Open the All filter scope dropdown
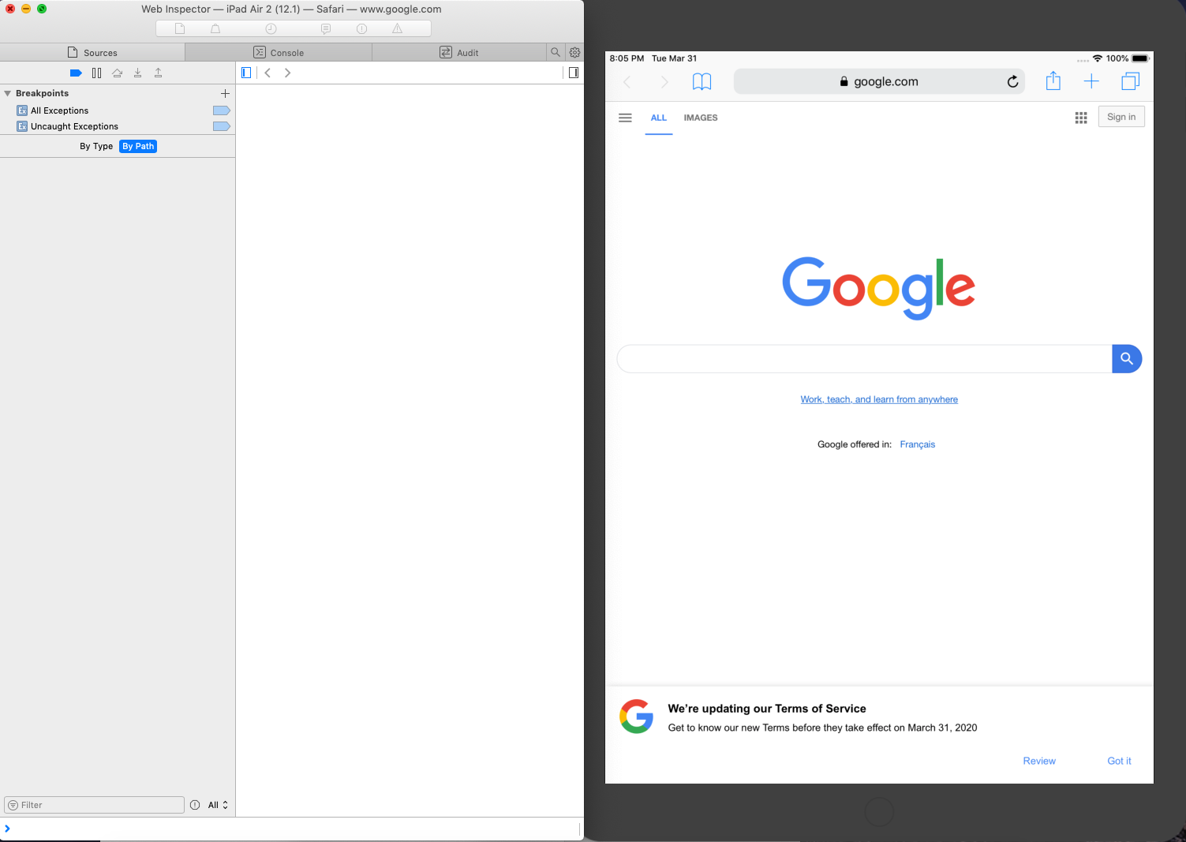The height and width of the screenshot is (842, 1186). (218, 805)
